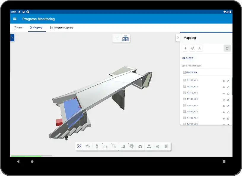This screenshot has height=176, width=242.
Task: Click the zoom window magnifier tool
Action: click(114, 147)
